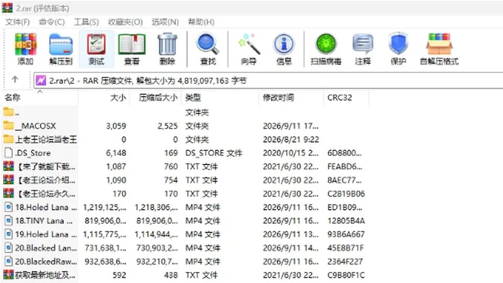Click the archive path address field
This screenshot has width=503, height=283.
point(268,80)
